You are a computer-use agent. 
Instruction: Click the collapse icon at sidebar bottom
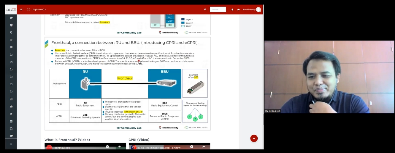coord(11,144)
